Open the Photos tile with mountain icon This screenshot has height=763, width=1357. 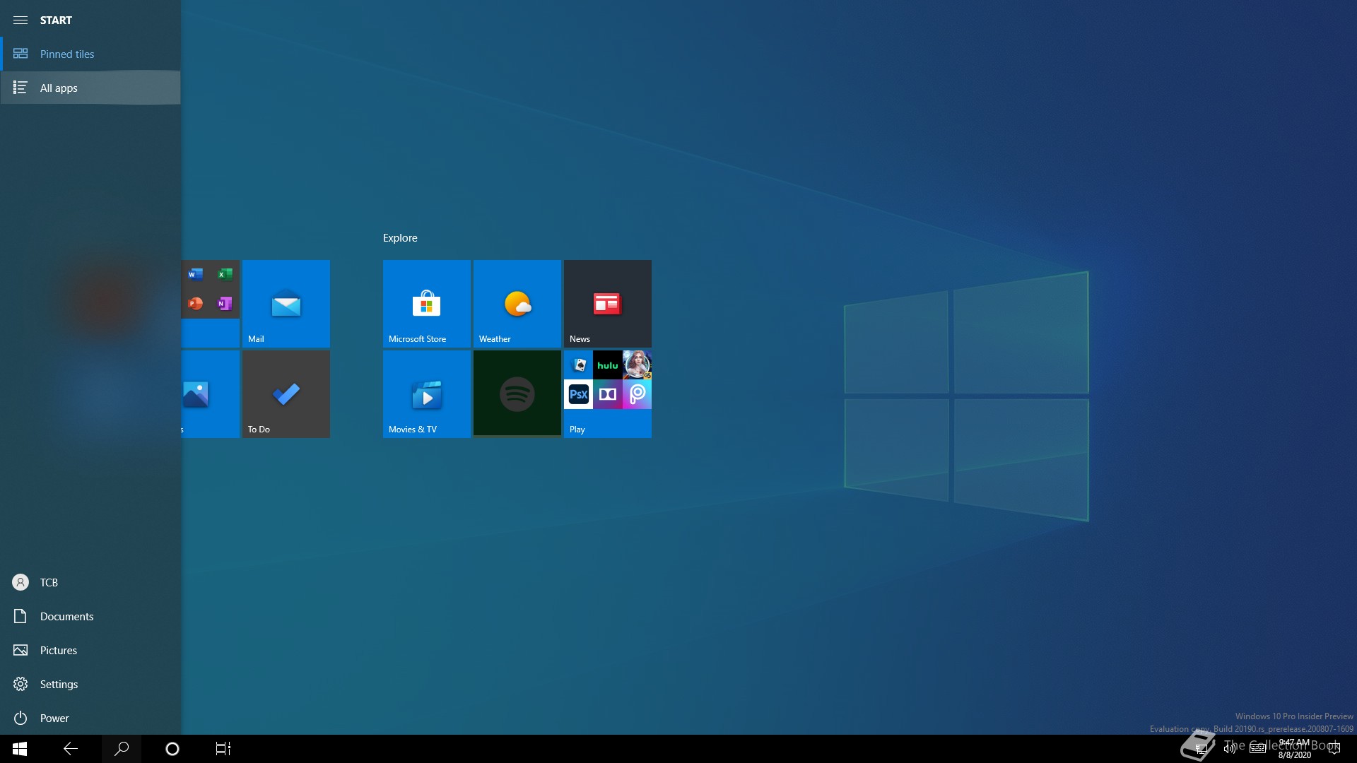coord(211,394)
